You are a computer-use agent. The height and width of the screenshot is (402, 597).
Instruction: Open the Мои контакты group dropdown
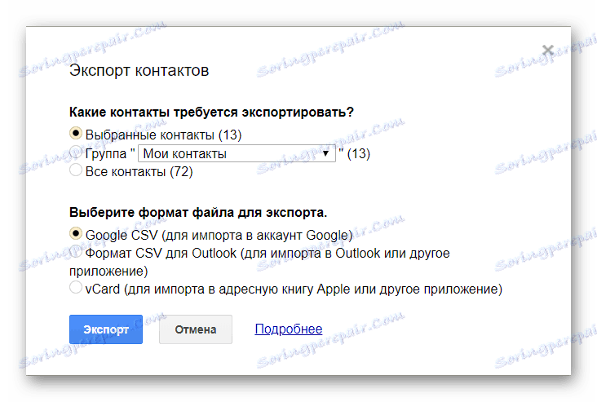pos(237,153)
